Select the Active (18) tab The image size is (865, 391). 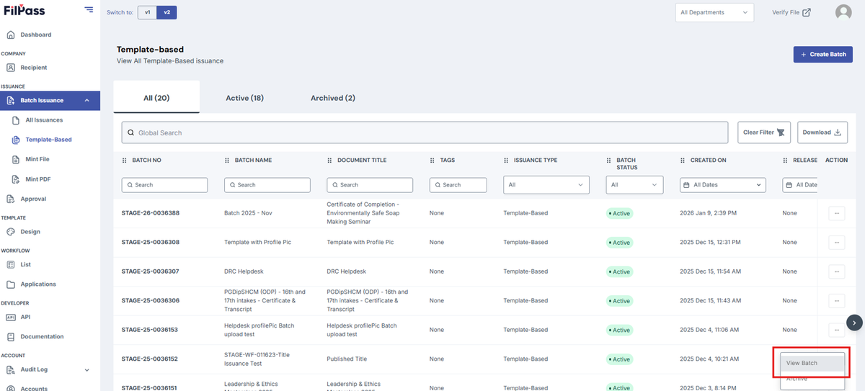(244, 98)
